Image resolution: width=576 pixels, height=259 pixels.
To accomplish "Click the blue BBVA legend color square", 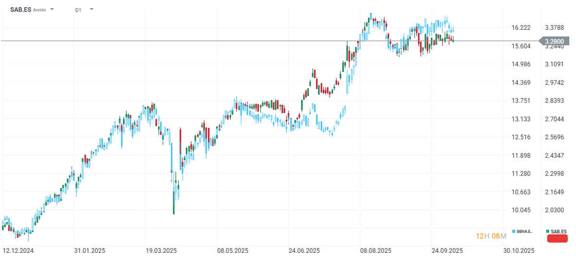I will pyautogui.click(x=514, y=232).
